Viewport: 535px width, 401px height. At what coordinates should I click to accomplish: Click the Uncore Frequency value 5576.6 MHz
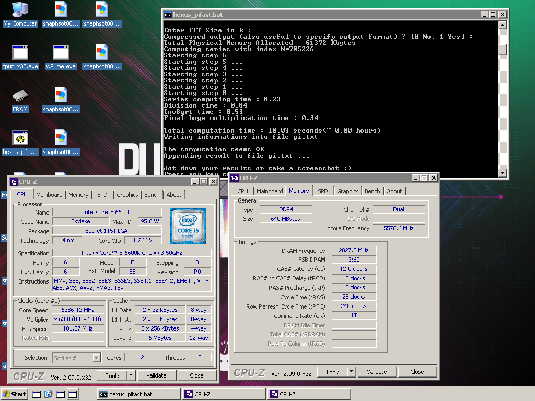click(399, 228)
